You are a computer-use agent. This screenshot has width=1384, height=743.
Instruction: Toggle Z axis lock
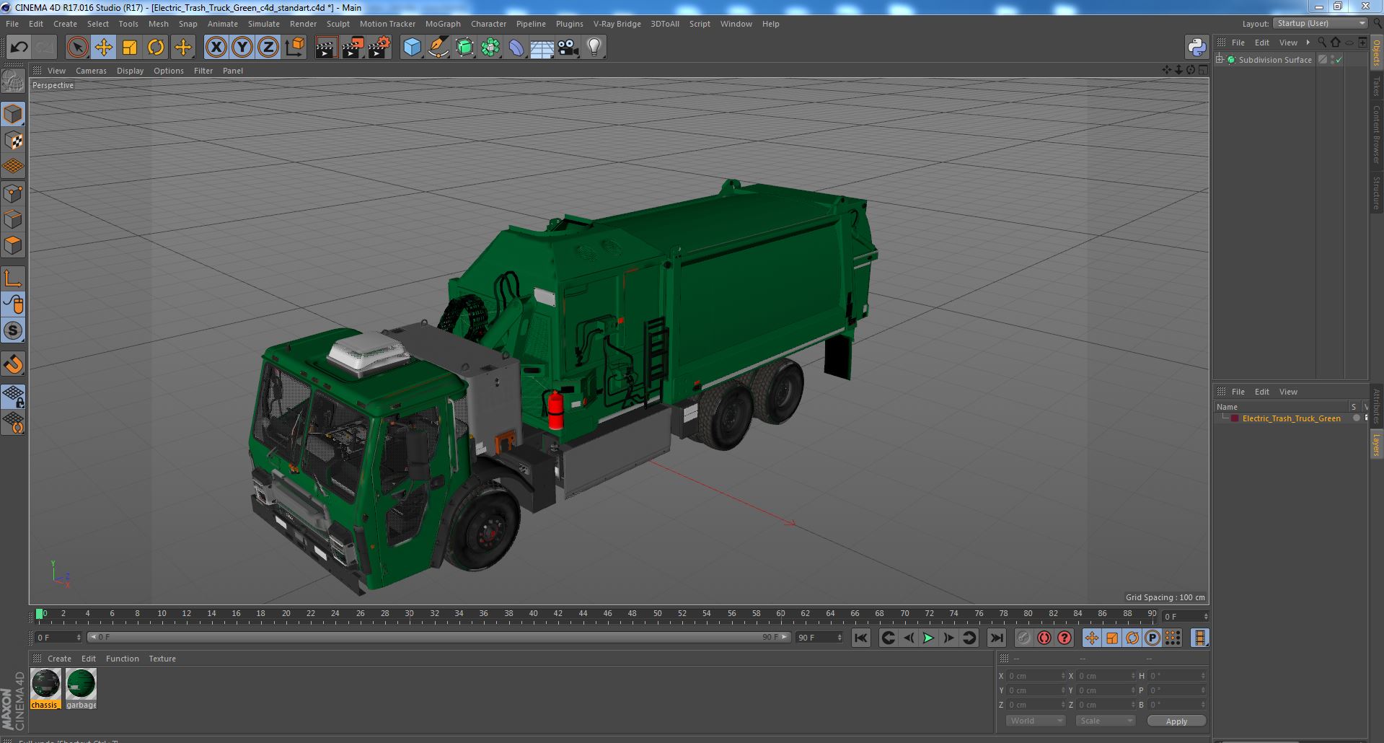click(x=268, y=48)
